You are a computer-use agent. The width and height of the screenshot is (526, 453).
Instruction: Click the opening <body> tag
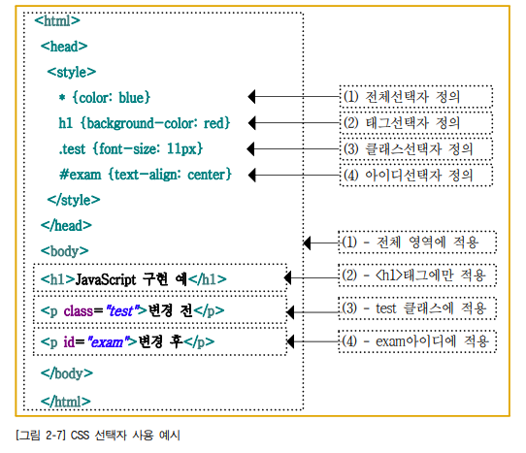pos(64,251)
